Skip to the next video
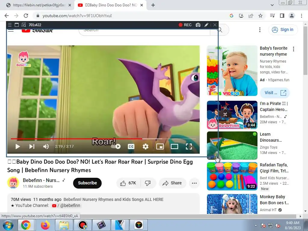The height and width of the screenshot is (231, 308). coord(32,146)
